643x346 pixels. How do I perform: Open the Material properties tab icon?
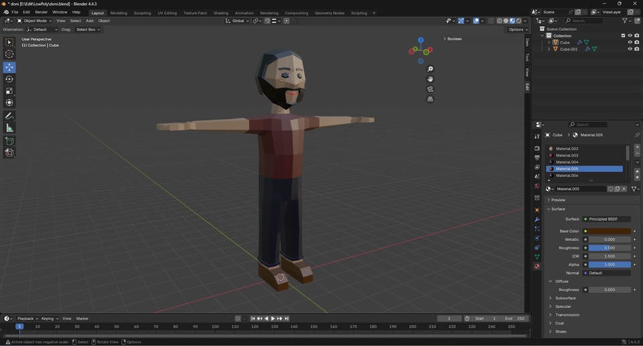tap(537, 266)
